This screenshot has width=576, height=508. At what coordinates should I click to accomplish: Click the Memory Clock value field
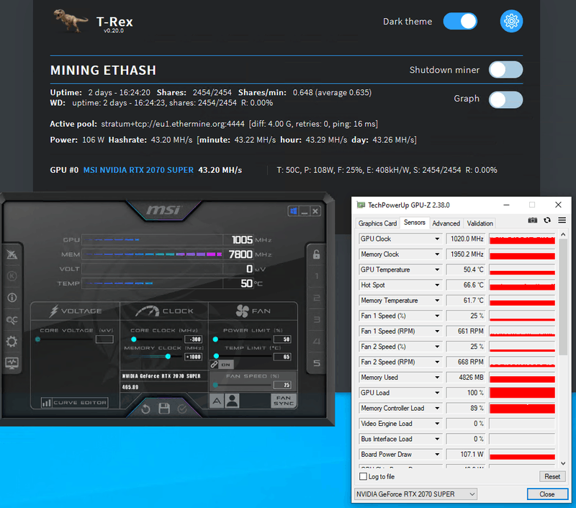(x=194, y=357)
